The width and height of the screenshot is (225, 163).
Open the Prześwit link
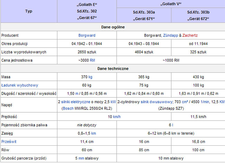tap(9, 141)
